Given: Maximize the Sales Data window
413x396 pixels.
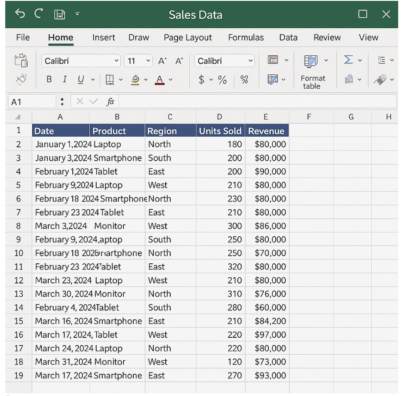Looking at the screenshot, I should (x=363, y=14).
